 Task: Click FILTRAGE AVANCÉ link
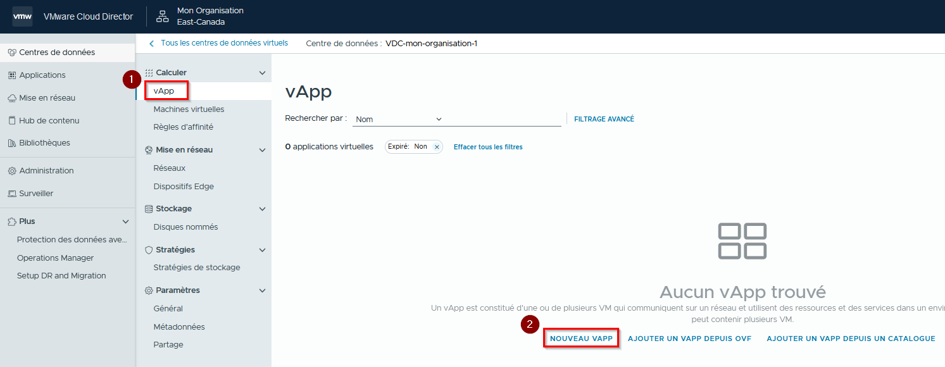[x=604, y=119]
